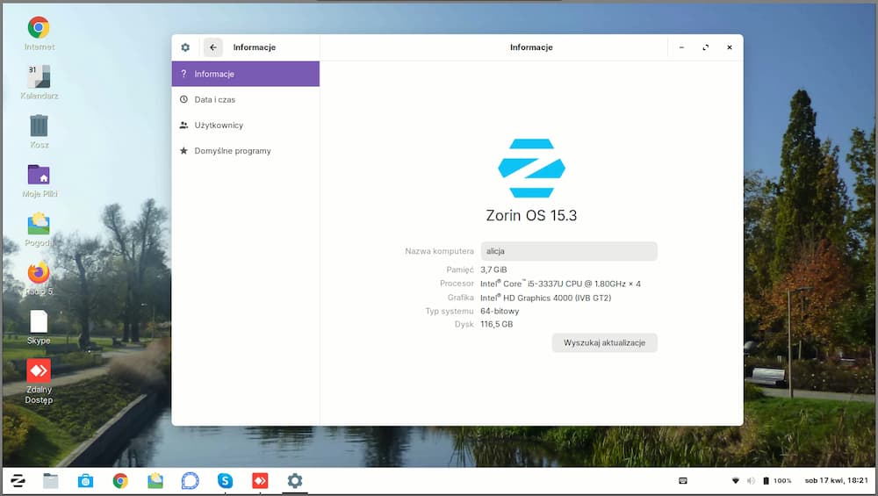This screenshot has height=496, width=878.
Task: Click the volume speaker tray icon
Action: click(751, 480)
